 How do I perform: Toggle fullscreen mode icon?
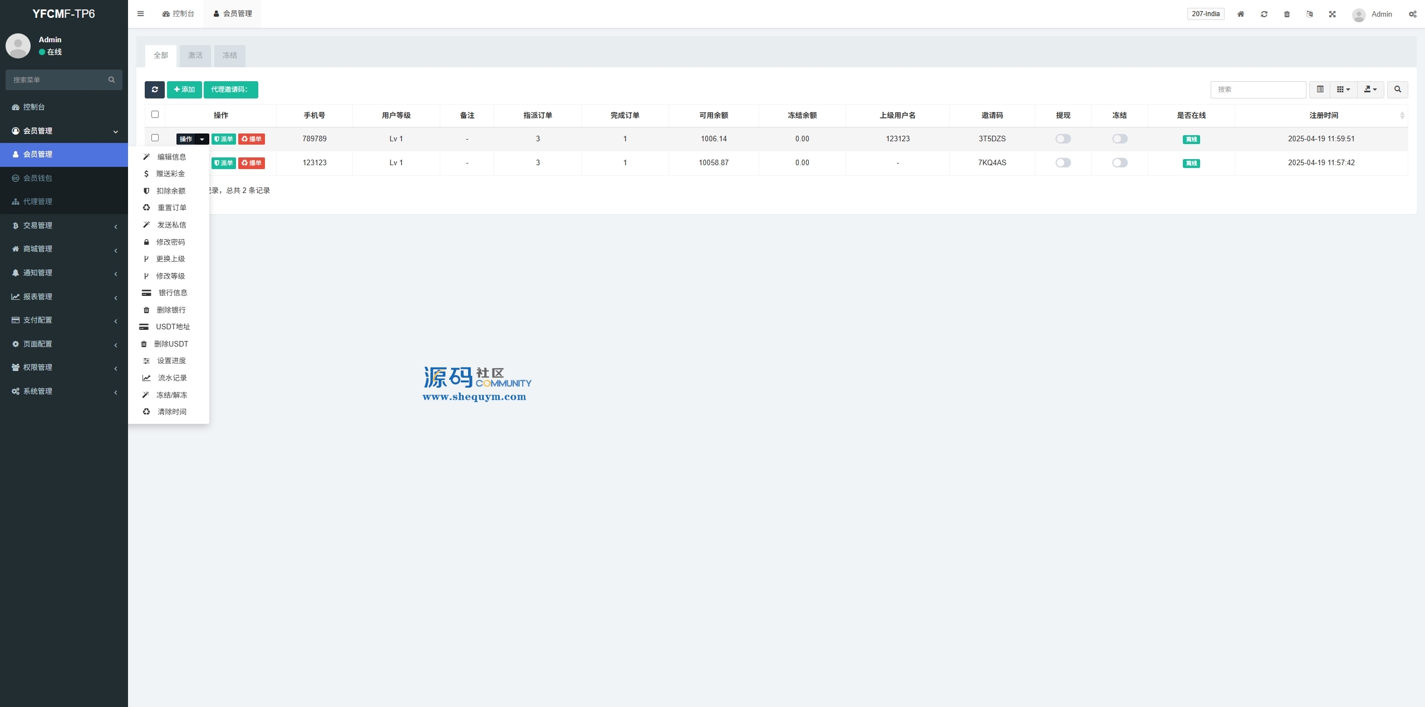point(1333,14)
